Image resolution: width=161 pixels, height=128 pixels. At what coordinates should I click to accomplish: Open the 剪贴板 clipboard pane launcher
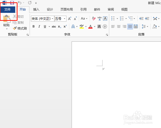tap(28, 35)
